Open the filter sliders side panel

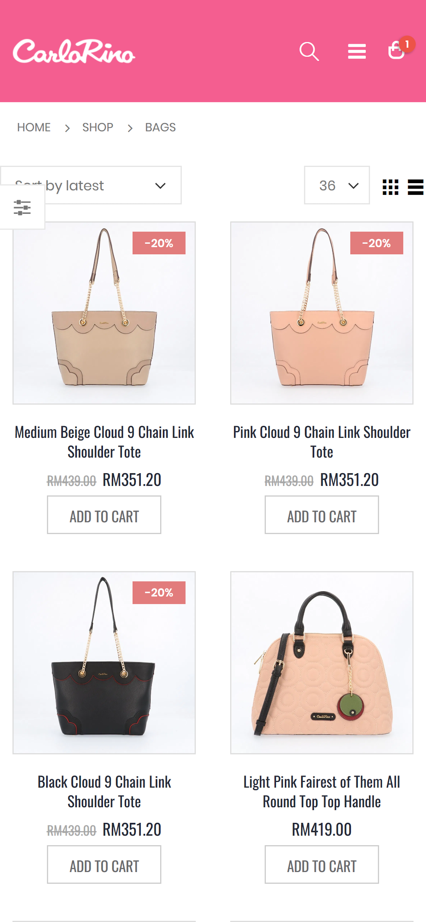[x=22, y=208]
